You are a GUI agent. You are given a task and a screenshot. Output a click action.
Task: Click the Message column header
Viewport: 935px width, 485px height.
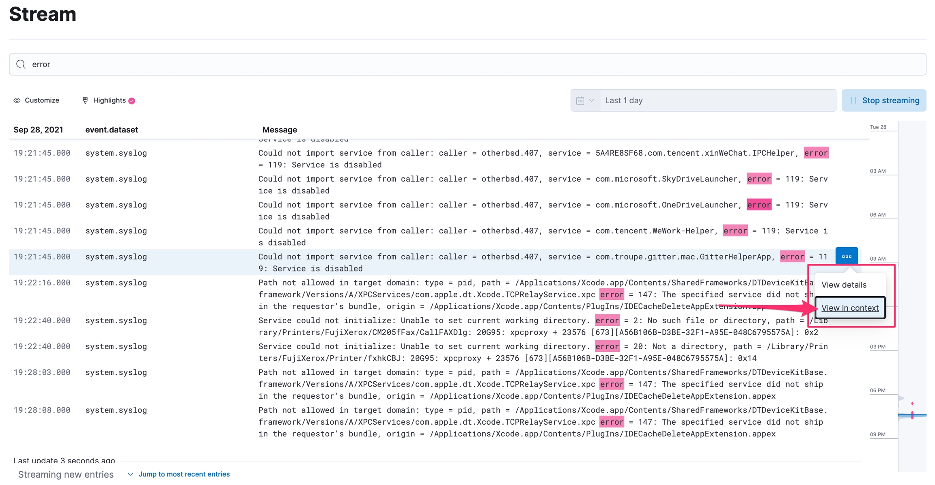click(280, 130)
